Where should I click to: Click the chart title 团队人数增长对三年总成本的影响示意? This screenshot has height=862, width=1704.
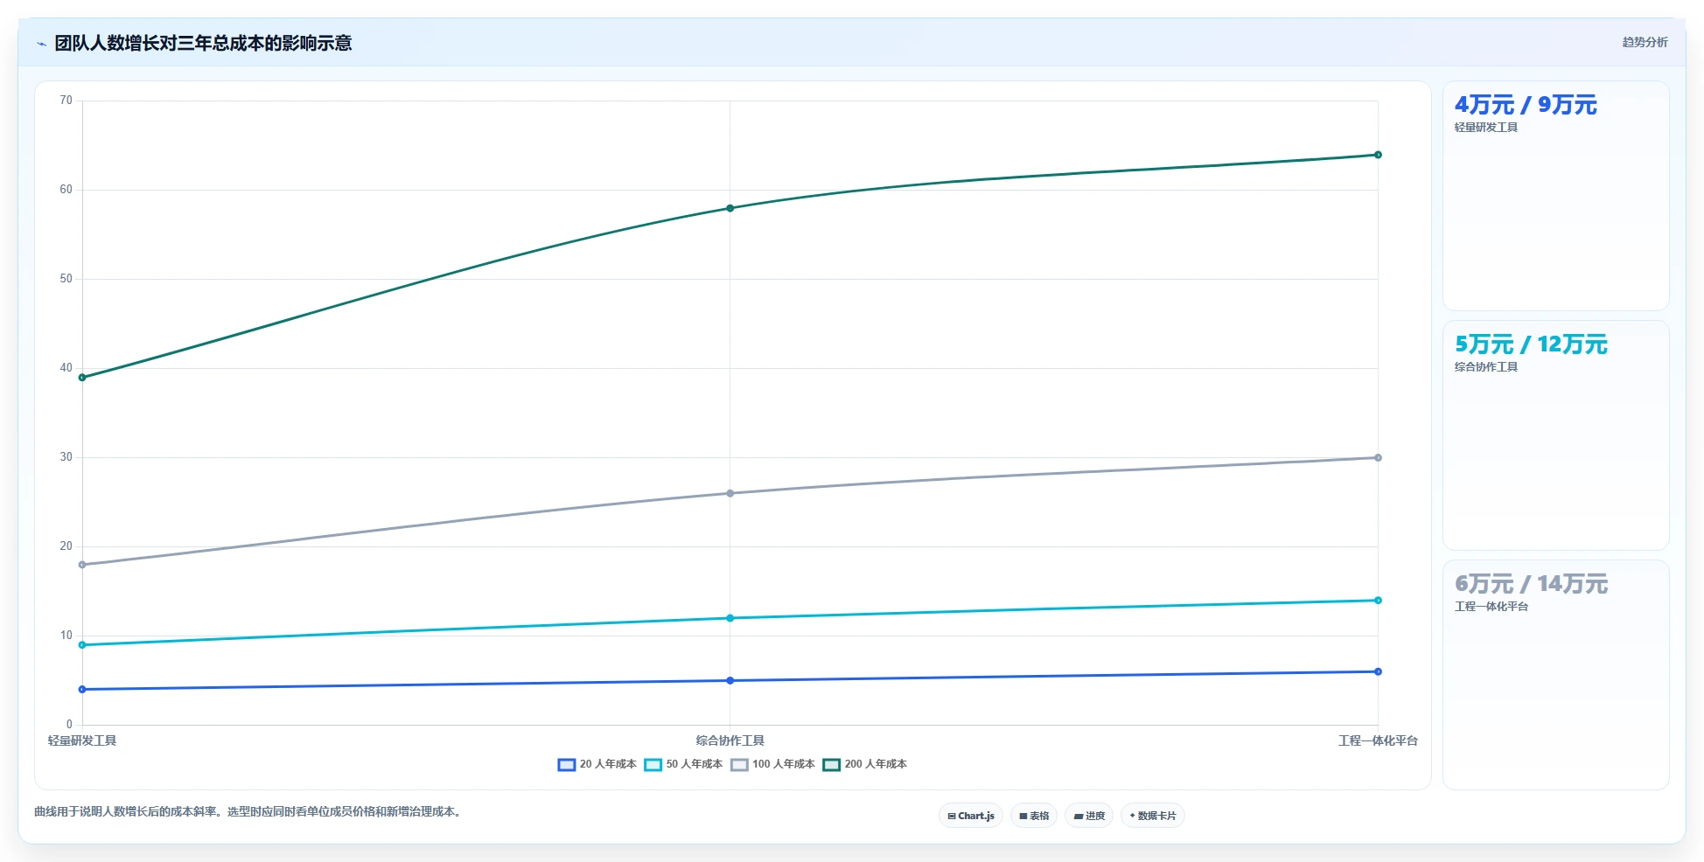[x=203, y=44]
